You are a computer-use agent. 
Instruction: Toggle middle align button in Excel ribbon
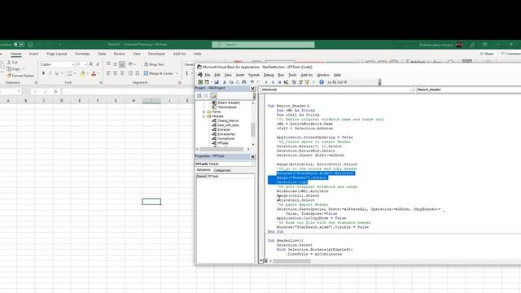pyautogui.click(x=115, y=64)
